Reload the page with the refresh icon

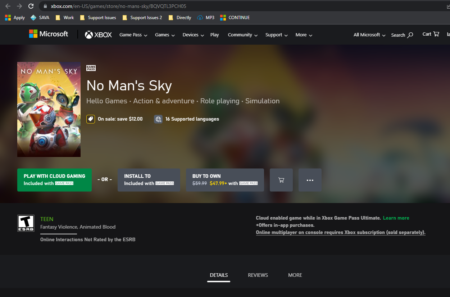click(x=31, y=6)
